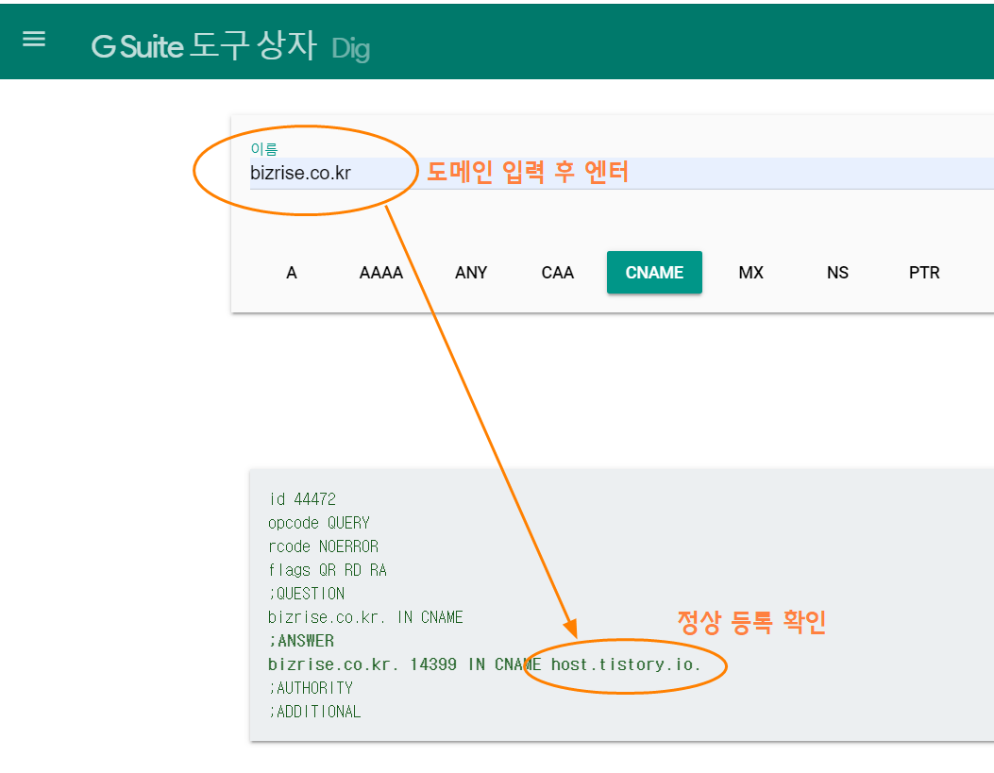Click the ';ADDITIONAL' section header
Screen dimensions: 994x773
(314, 712)
